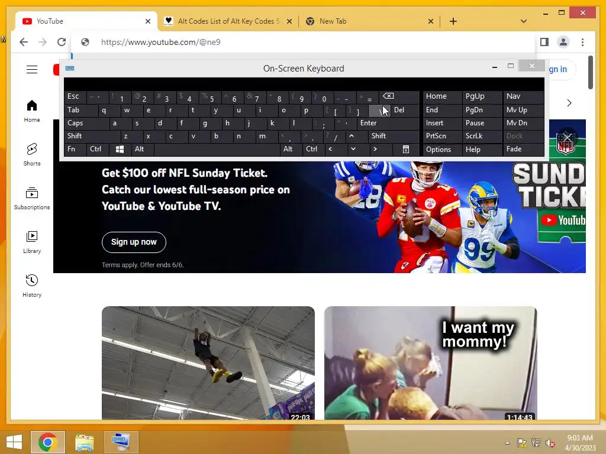Toggle left Ctrl key on keyboard
The image size is (606, 454).
[x=98, y=149]
